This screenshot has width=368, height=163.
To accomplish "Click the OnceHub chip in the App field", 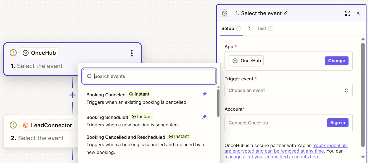I will (x=246, y=61).
